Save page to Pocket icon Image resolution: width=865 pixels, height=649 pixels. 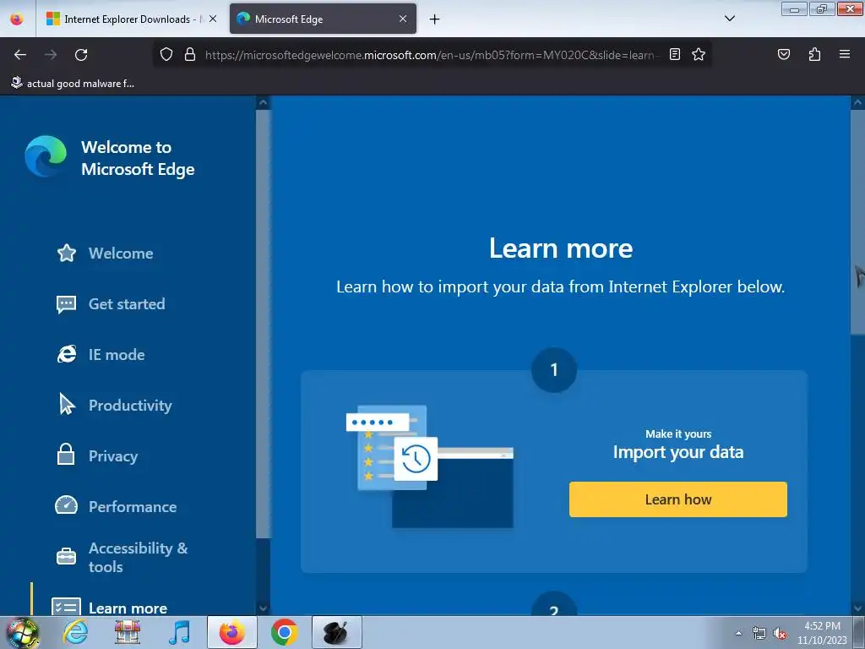(784, 54)
